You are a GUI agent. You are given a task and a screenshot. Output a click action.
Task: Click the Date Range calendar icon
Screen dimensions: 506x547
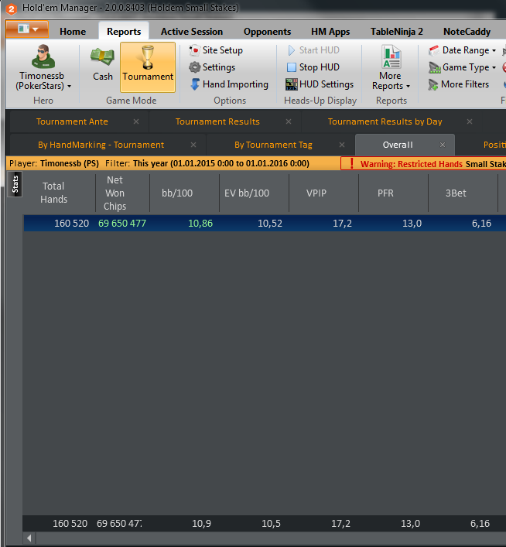click(x=434, y=50)
